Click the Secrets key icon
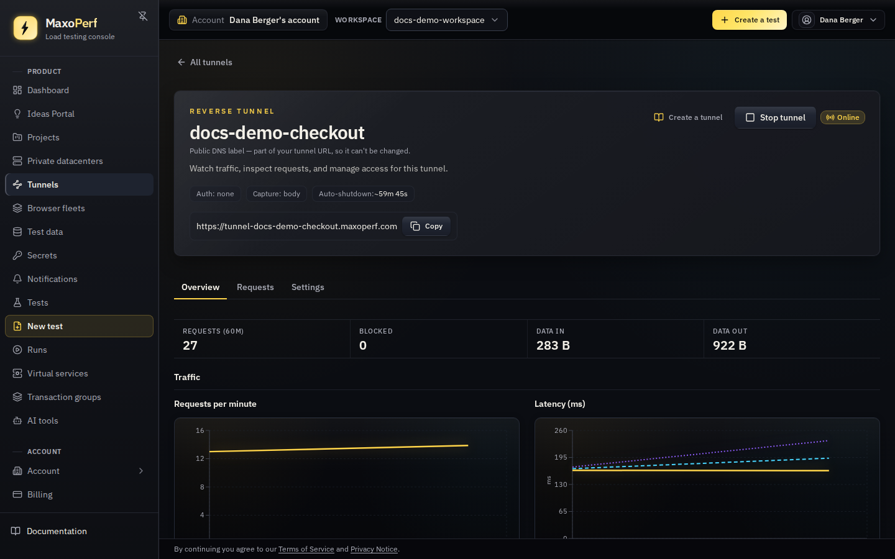The image size is (895, 559). coord(17,255)
